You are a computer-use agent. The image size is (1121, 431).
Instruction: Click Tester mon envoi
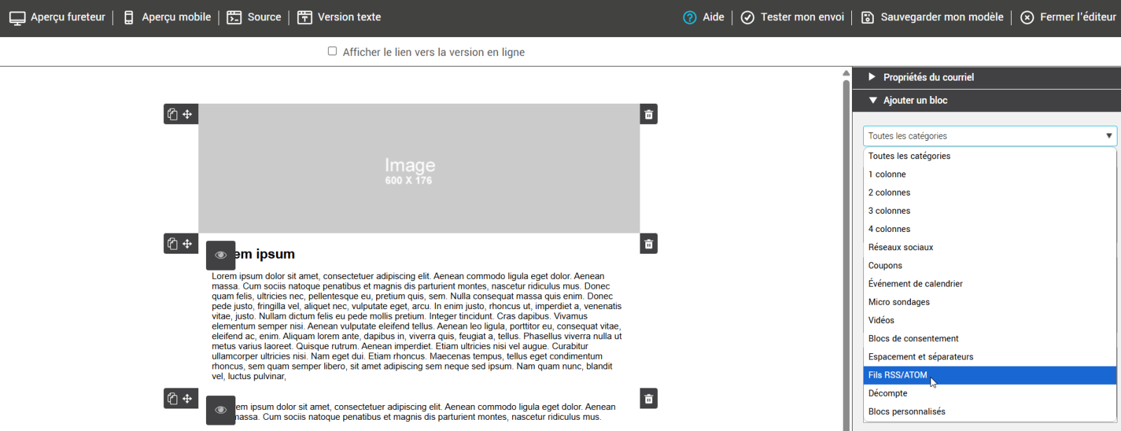tap(792, 18)
